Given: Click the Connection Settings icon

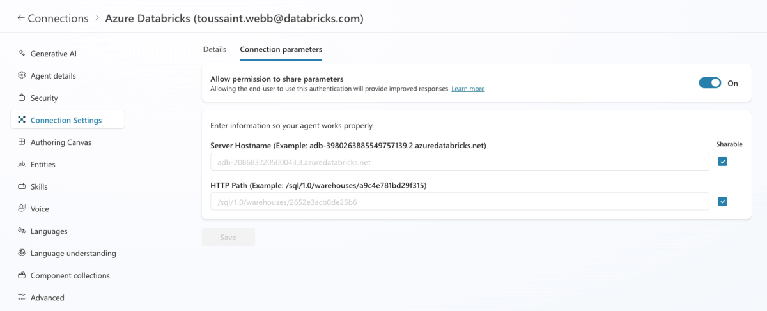Looking at the screenshot, I should [22, 119].
